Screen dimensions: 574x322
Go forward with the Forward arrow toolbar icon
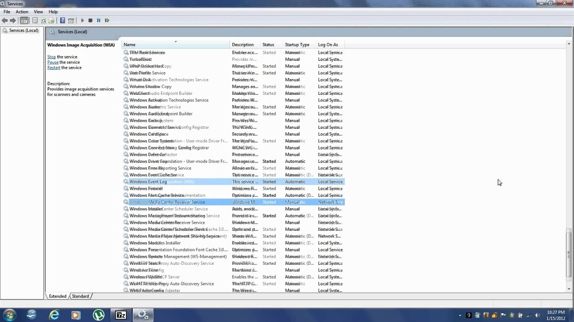point(13,21)
